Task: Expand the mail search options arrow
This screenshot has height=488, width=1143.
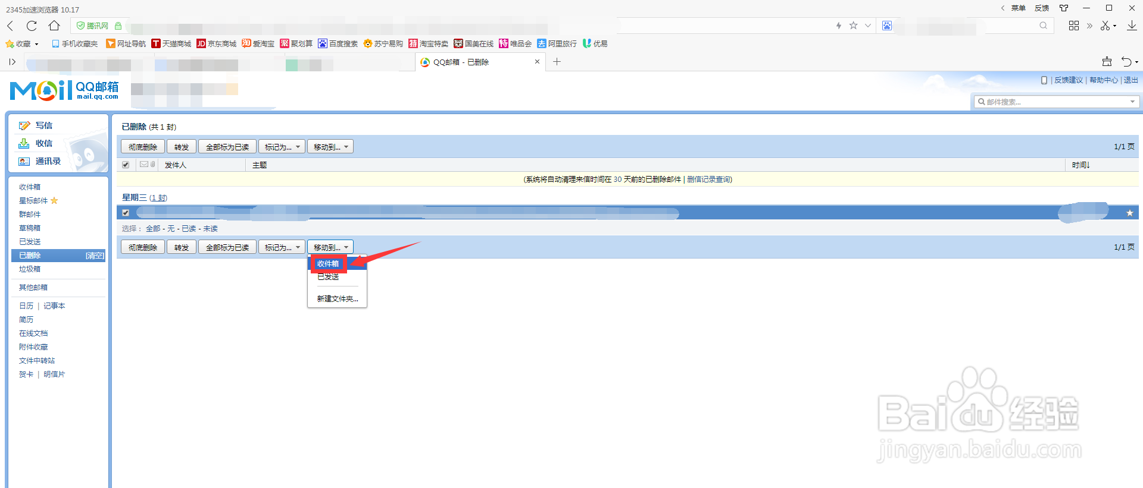Action: pyautogui.click(x=1132, y=102)
